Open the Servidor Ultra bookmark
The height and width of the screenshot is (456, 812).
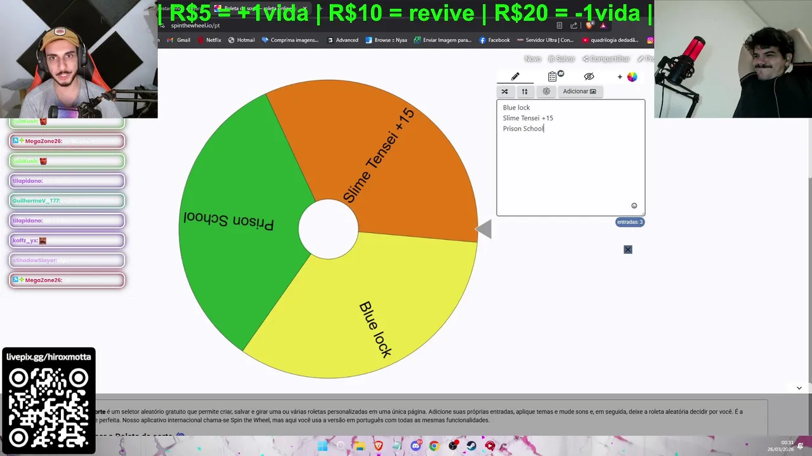coord(546,40)
